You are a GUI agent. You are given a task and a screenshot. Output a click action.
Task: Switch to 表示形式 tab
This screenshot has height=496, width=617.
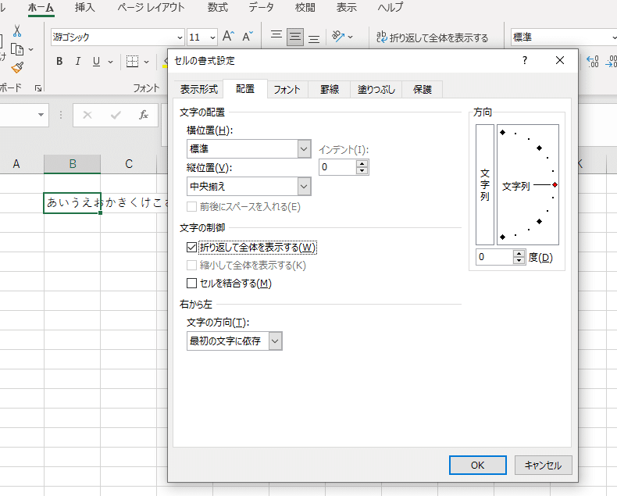(x=199, y=89)
